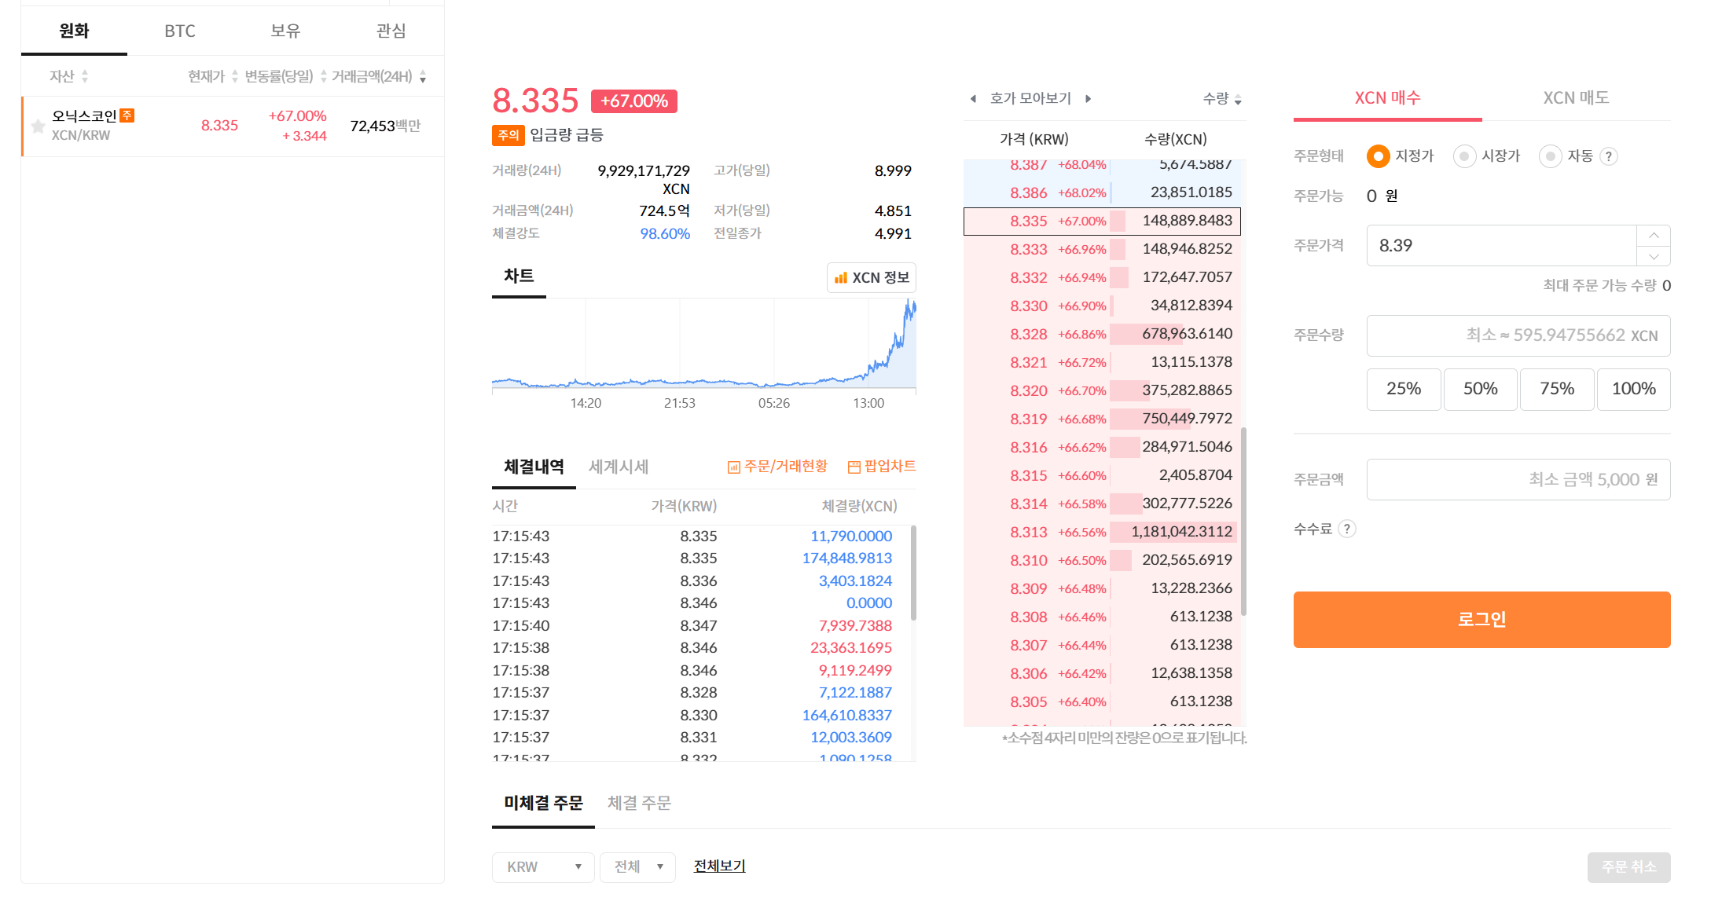Select the 시장가 order type radio
The height and width of the screenshot is (912, 1733).
pos(1464,156)
